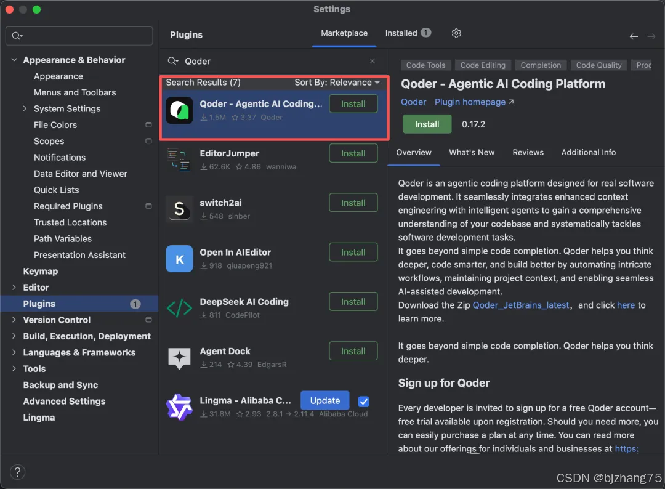Expand Build, Execution, Deployment node
665x489 pixels.
click(x=14, y=336)
